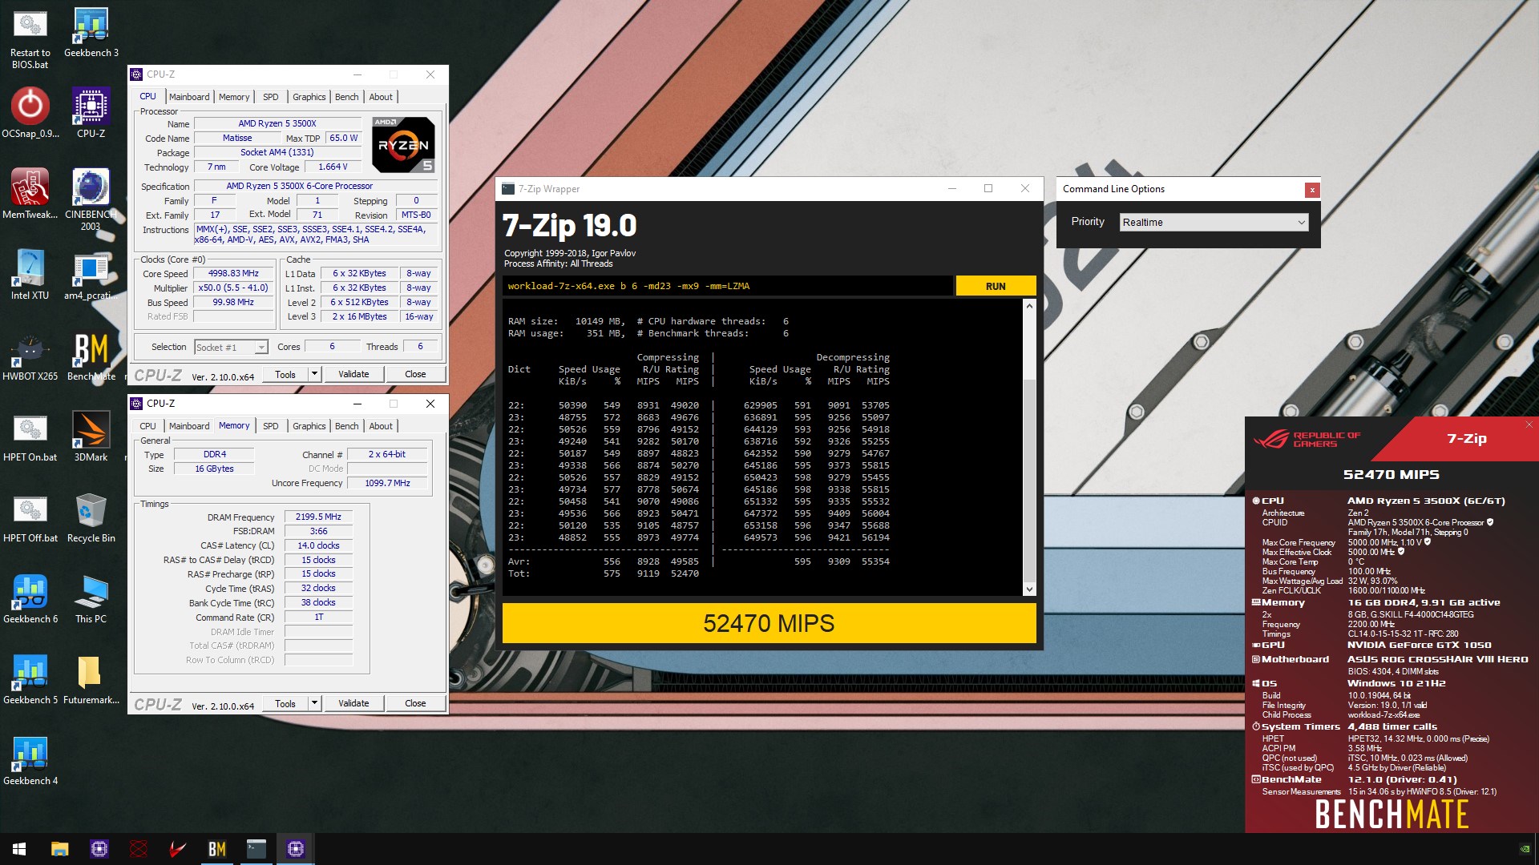Click the 7-Zip output scroll down arrow

tap(1029, 589)
